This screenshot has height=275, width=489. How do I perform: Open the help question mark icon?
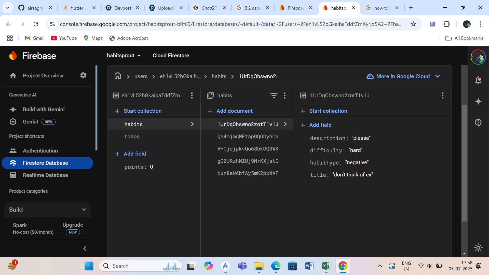coord(478,122)
